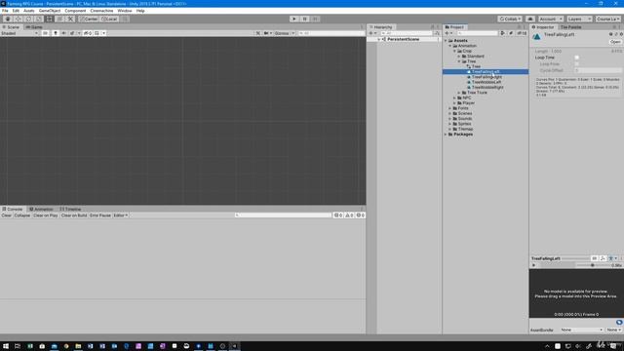Pause the game with Pause button
624x351 pixels.
tap(304, 19)
